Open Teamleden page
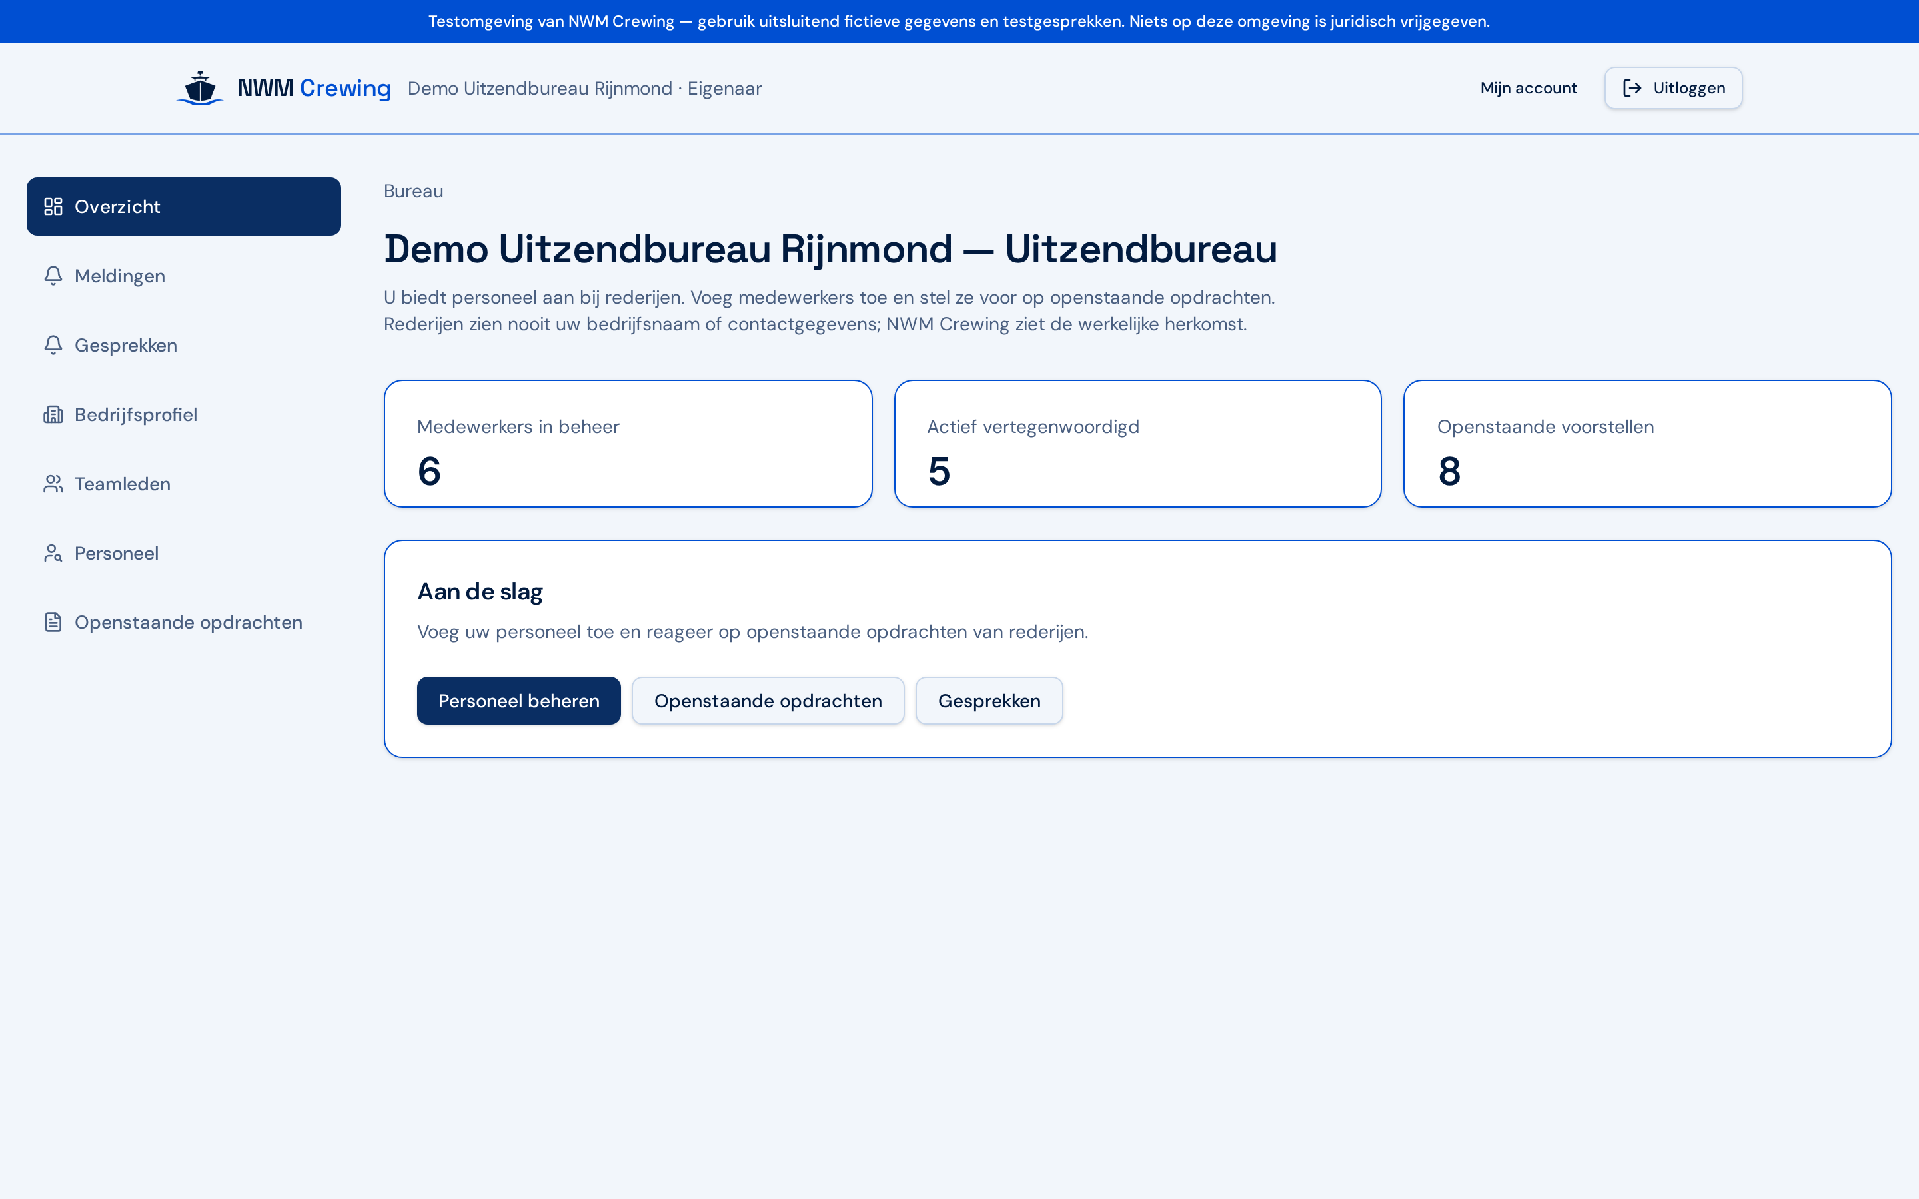 coord(184,484)
